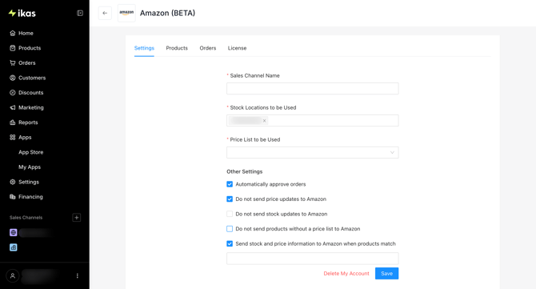
Task: Open the user profile avatar icon
Action: click(x=13, y=275)
